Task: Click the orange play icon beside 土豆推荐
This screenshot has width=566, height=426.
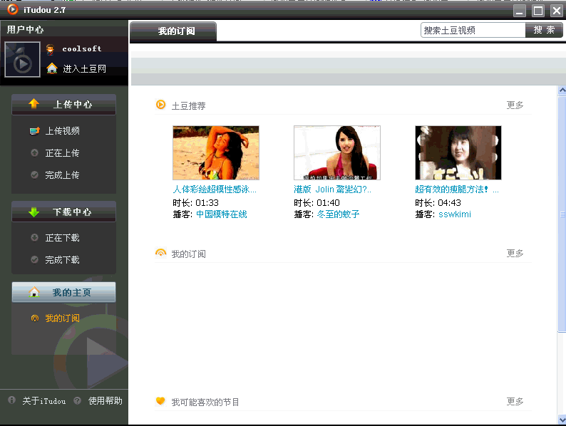Action: pos(160,105)
